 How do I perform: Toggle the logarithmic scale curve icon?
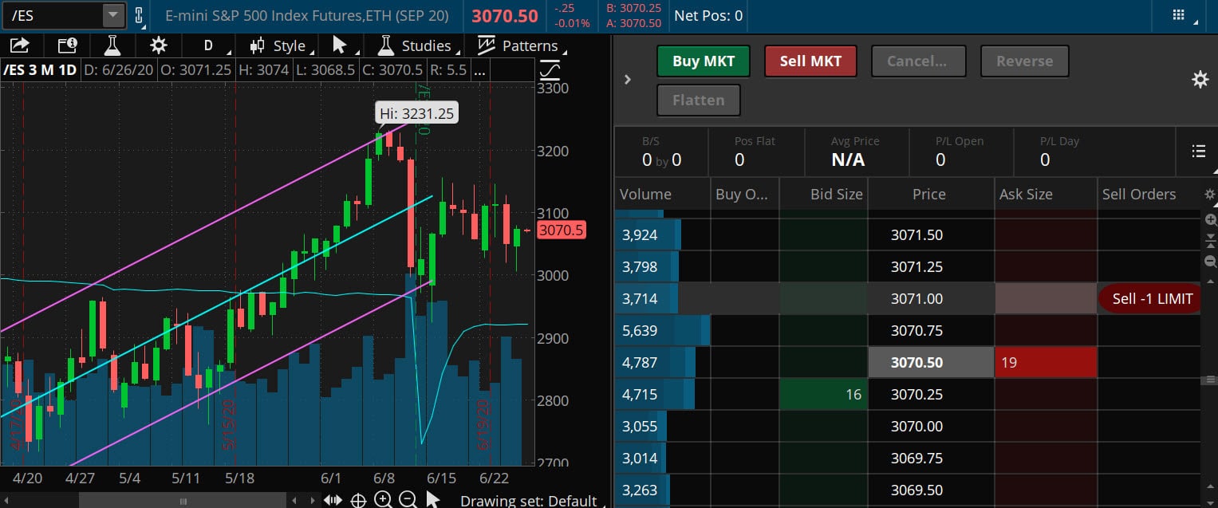click(x=550, y=70)
